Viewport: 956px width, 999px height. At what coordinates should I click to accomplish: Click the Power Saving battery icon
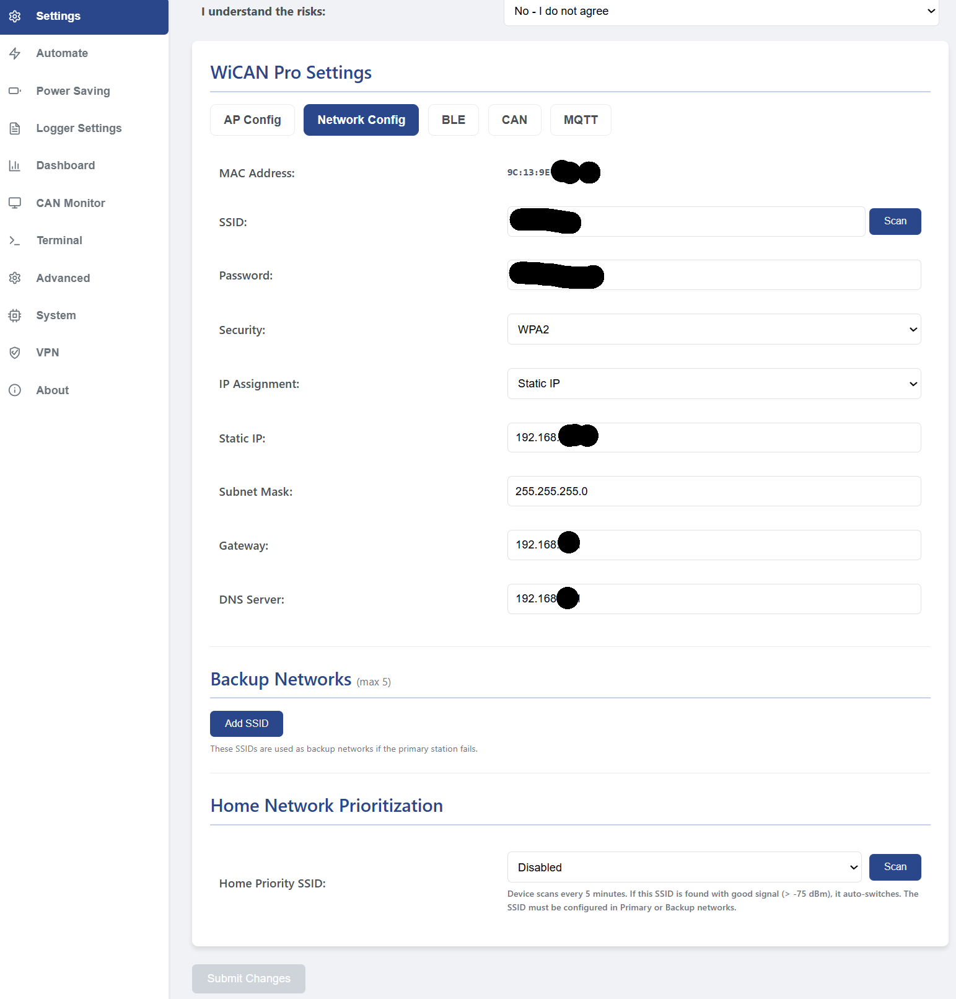pyautogui.click(x=15, y=91)
